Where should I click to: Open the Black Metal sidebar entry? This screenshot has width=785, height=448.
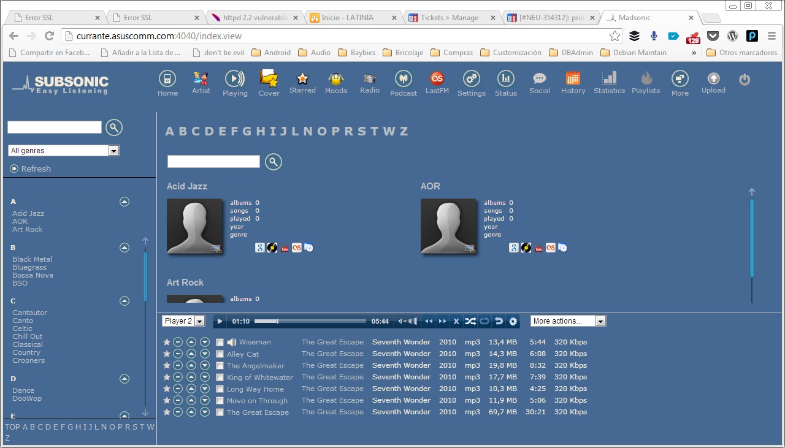32,259
